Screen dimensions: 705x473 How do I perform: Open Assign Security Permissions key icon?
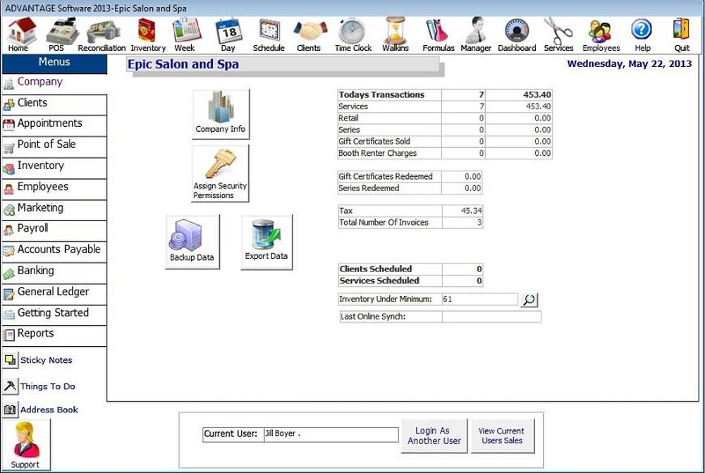(x=220, y=173)
